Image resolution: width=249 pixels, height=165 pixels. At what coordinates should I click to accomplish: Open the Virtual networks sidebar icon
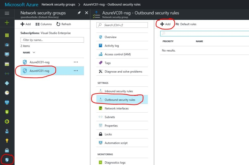click(x=7, y=74)
